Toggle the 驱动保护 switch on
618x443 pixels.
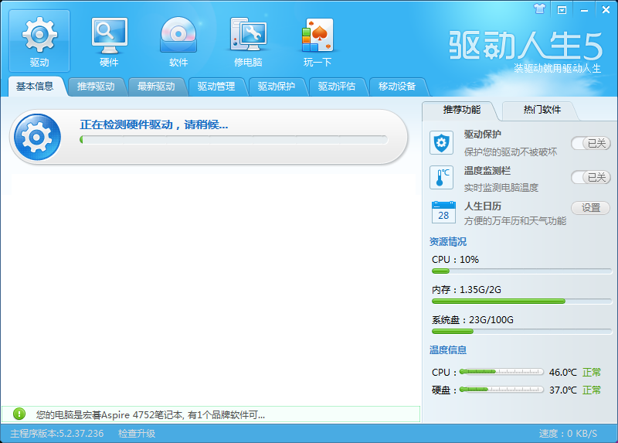591,143
